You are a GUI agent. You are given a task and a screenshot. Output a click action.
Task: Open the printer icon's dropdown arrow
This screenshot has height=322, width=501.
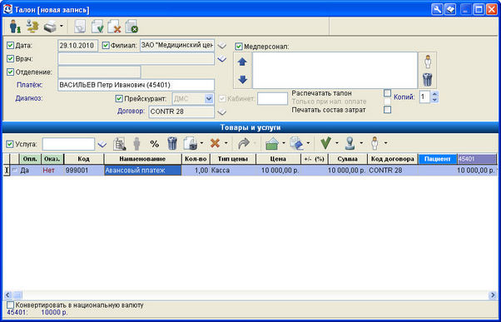click(x=62, y=26)
